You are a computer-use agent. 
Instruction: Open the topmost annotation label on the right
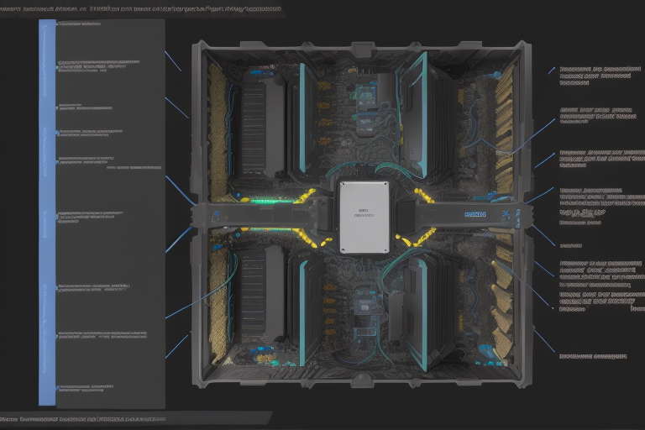pyautogui.click(x=600, y=76)
